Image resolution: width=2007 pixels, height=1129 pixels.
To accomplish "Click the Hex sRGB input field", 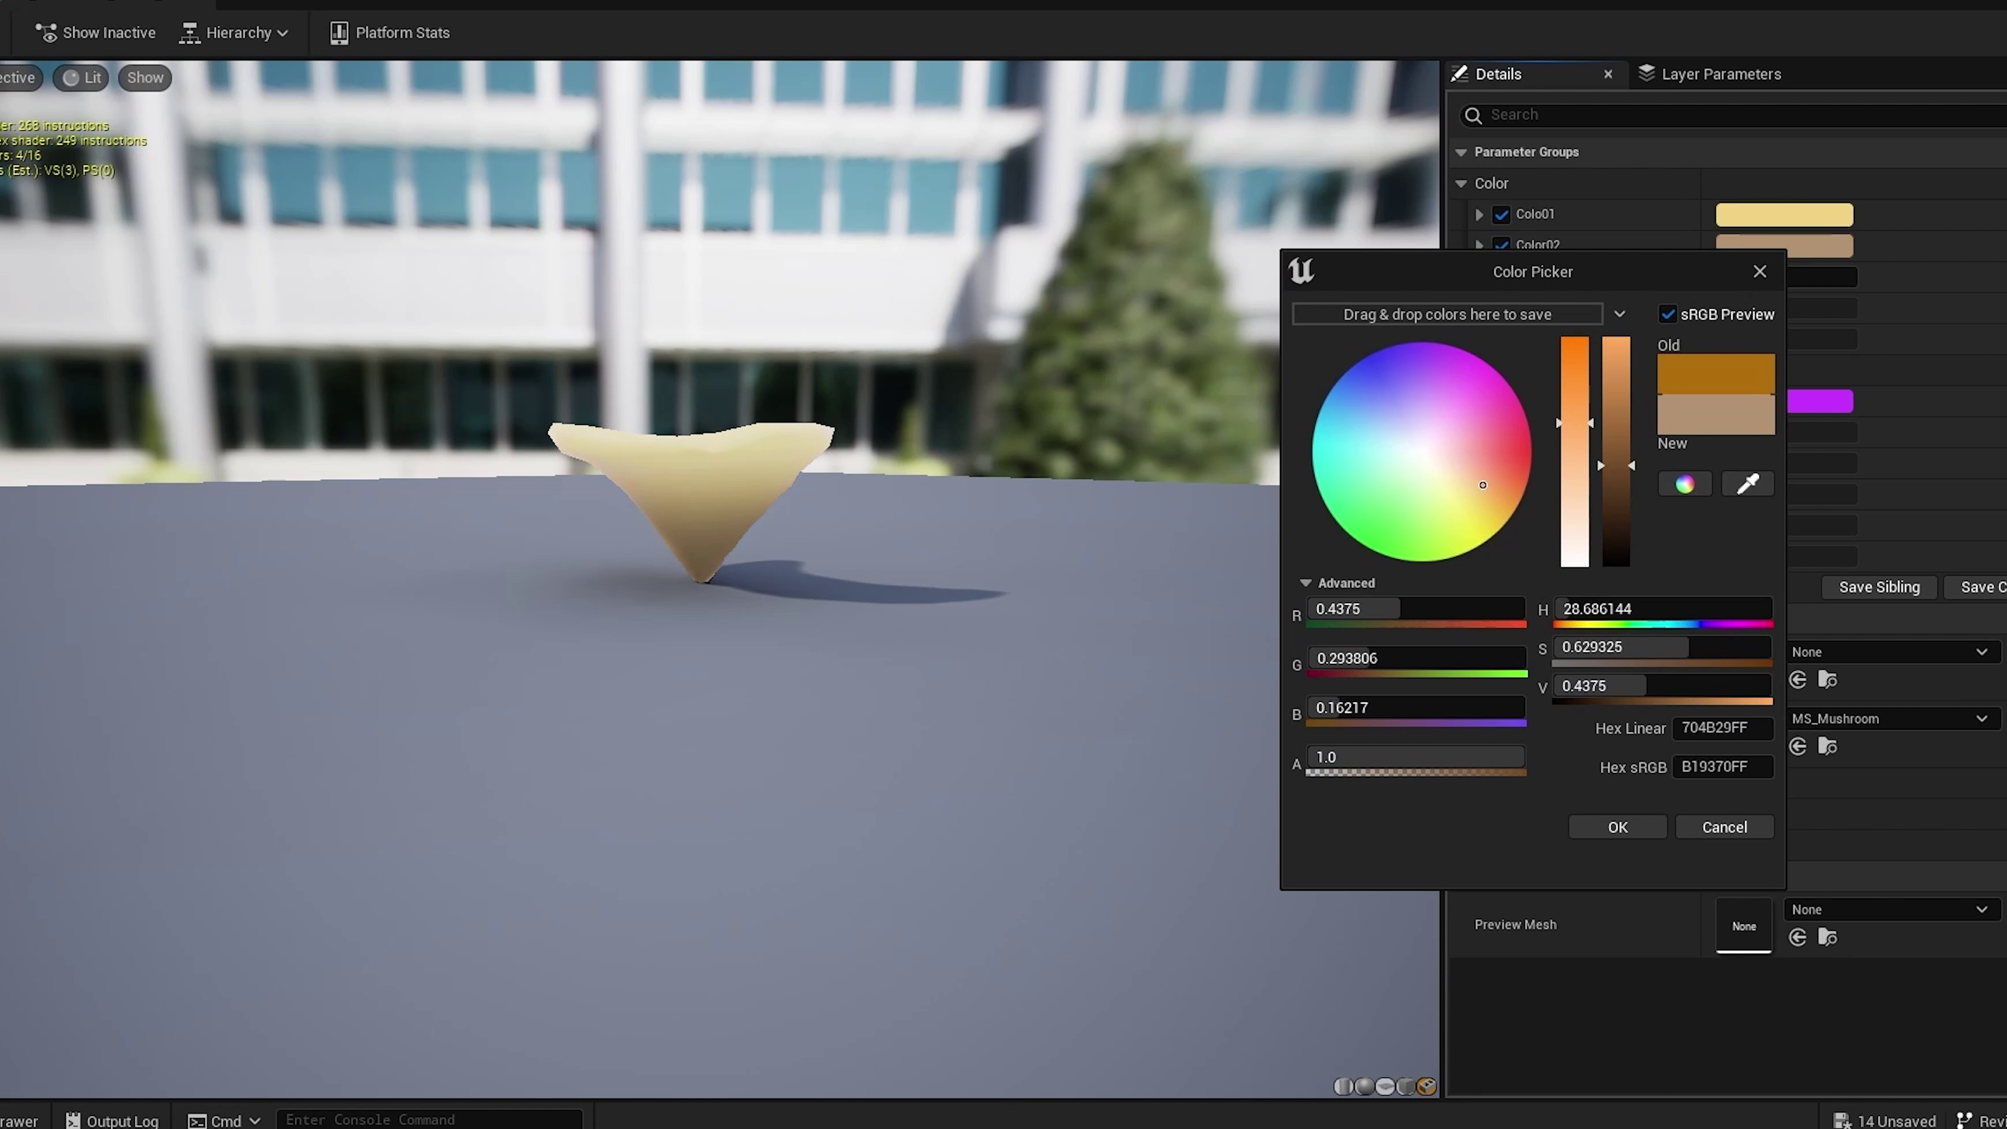I will click(x=1722, y=767).
